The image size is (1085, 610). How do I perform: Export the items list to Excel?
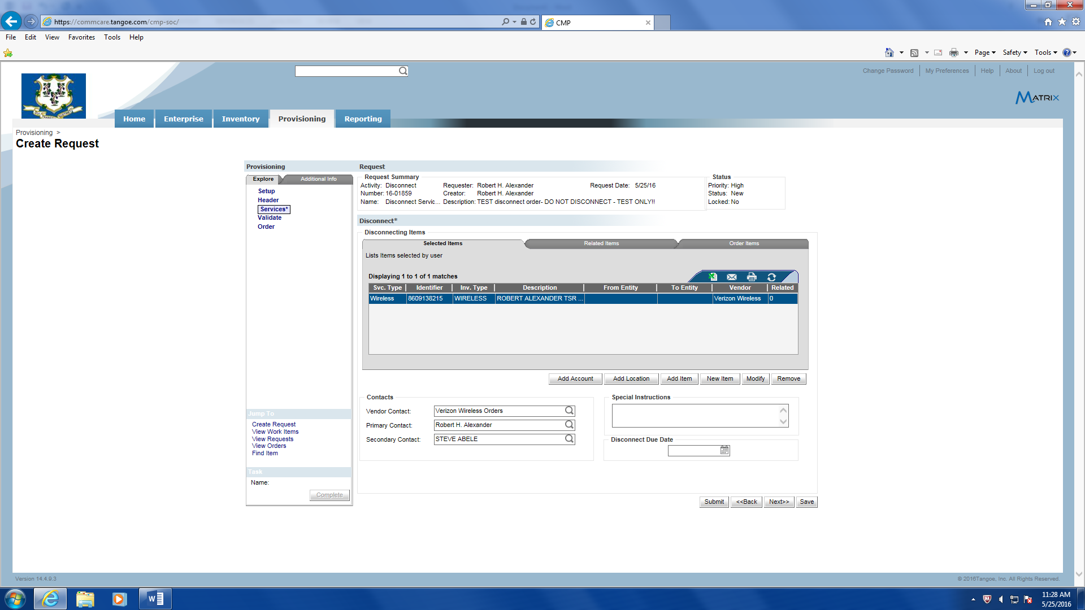click(713, 277)
